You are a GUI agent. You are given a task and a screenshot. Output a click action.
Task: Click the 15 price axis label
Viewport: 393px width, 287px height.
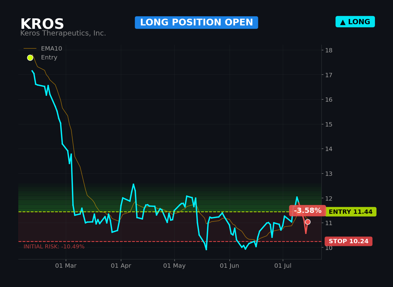point(328,124)
